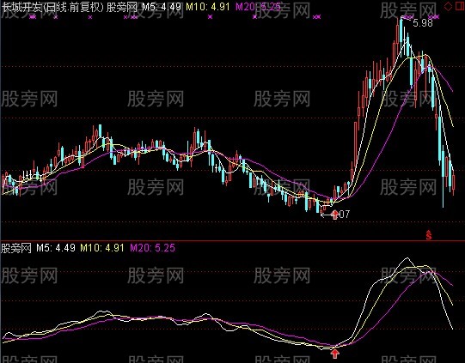Click the high price label 5.98
The height and width of the screenshot is (363, 465).
(x=423, y=23)
